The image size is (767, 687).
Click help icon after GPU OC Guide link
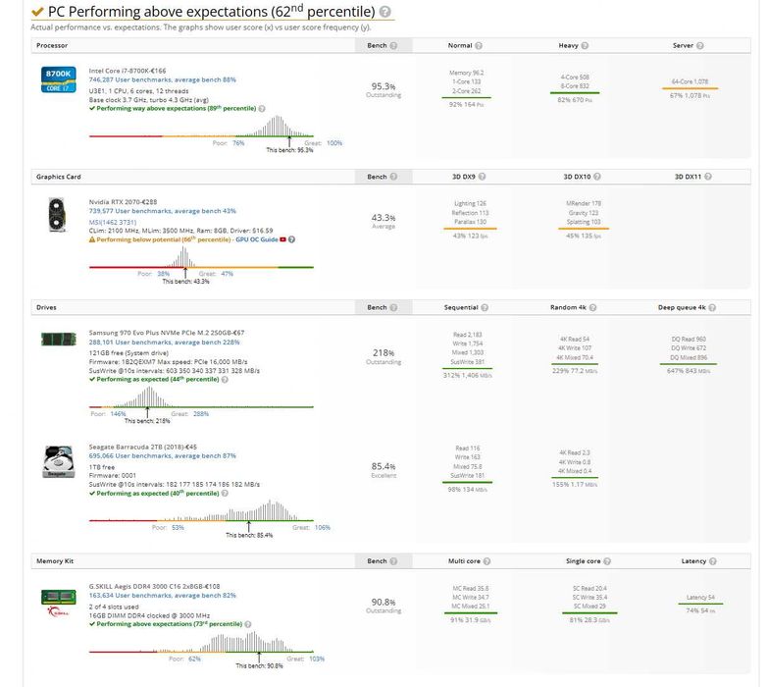coord(292,239)
